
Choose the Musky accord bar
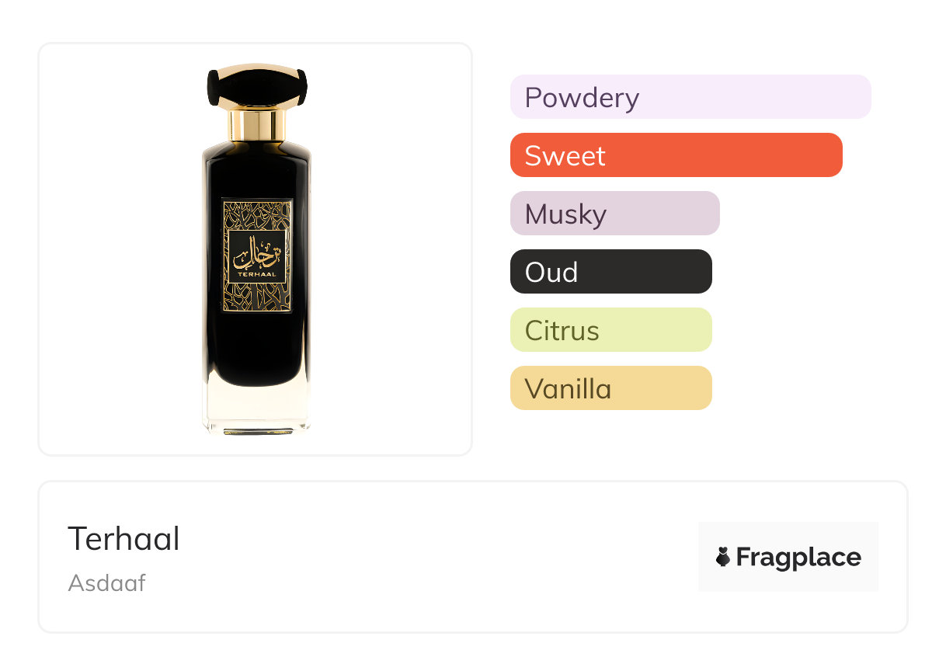[x=615, y=214]
